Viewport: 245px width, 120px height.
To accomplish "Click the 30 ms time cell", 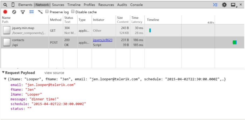I will [x=139, y=28].
